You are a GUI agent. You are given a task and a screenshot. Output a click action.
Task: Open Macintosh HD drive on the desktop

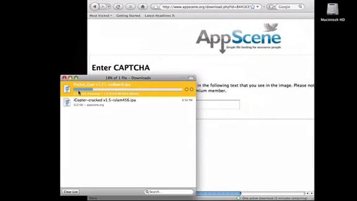pos(332,12)
